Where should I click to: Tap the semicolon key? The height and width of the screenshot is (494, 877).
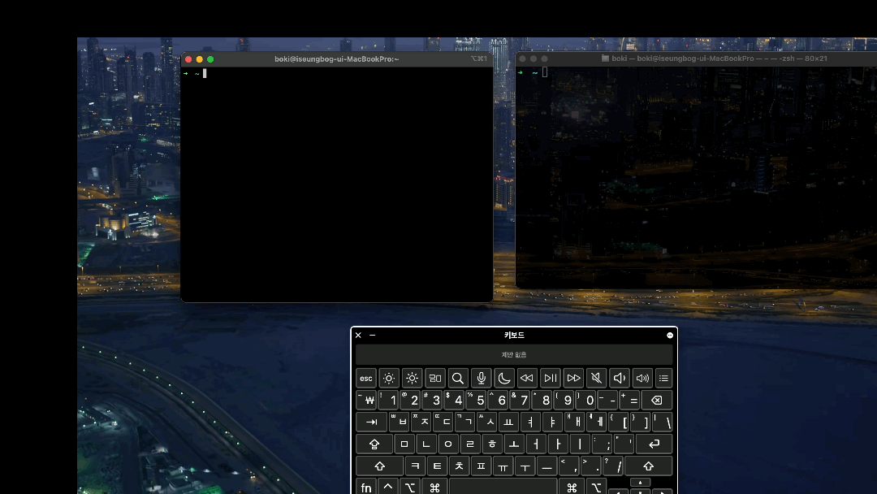point(602,444)
